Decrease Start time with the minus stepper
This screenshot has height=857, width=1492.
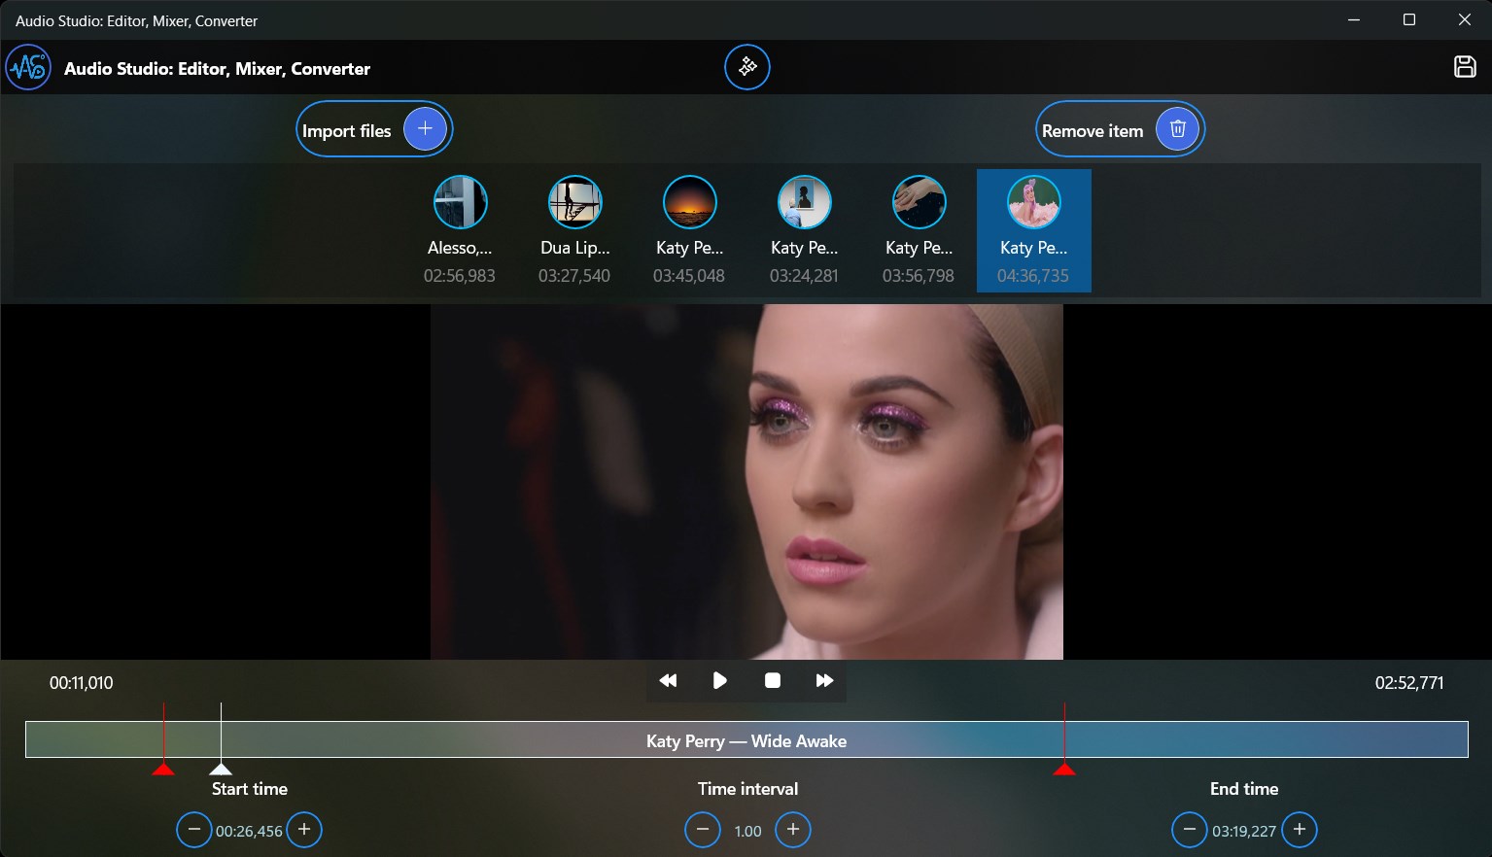[x=193, y=830]
